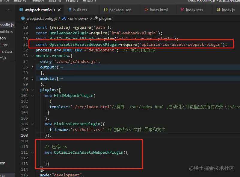The image size is (240, 177).
Task: Click the Sass icon on index.scss tab
Action: [182, 10]
